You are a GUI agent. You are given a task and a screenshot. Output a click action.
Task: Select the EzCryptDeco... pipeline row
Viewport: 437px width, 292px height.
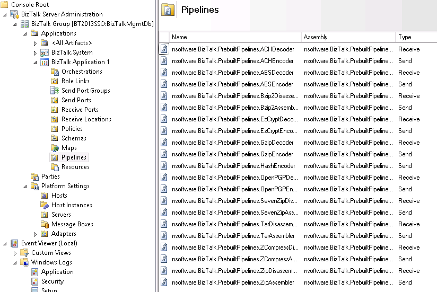(298, 119)
